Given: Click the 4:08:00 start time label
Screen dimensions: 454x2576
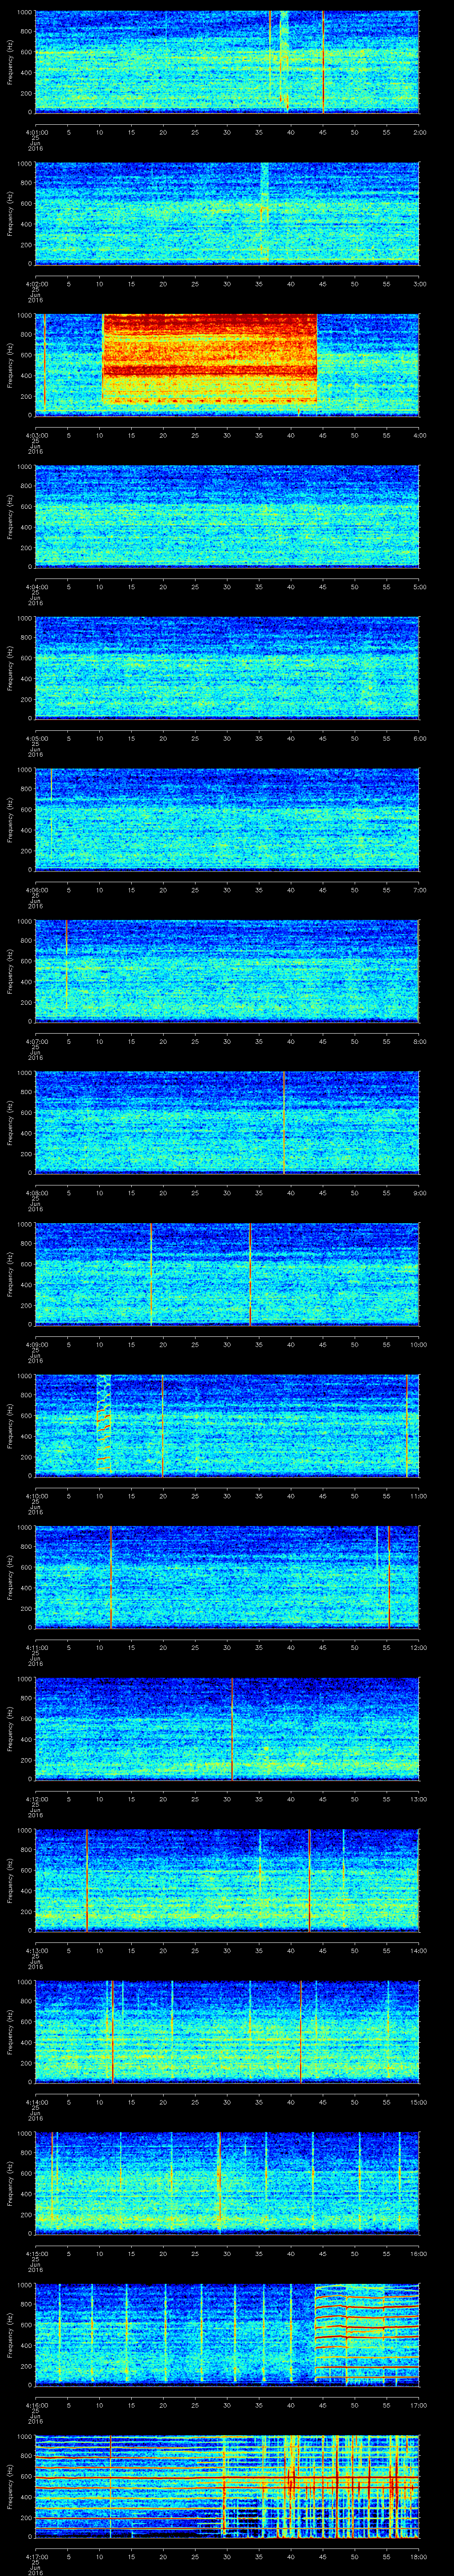Looking at the screenshot, I should [36, 1193].
